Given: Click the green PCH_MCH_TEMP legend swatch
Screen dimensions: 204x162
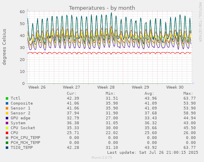Looking at the screenshot, I should click(x=7, y=143).
